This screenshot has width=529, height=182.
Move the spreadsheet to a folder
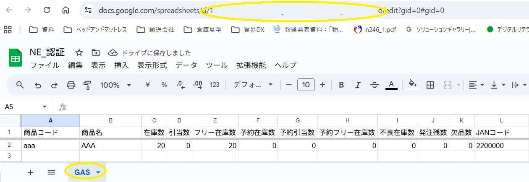(96, 53)
